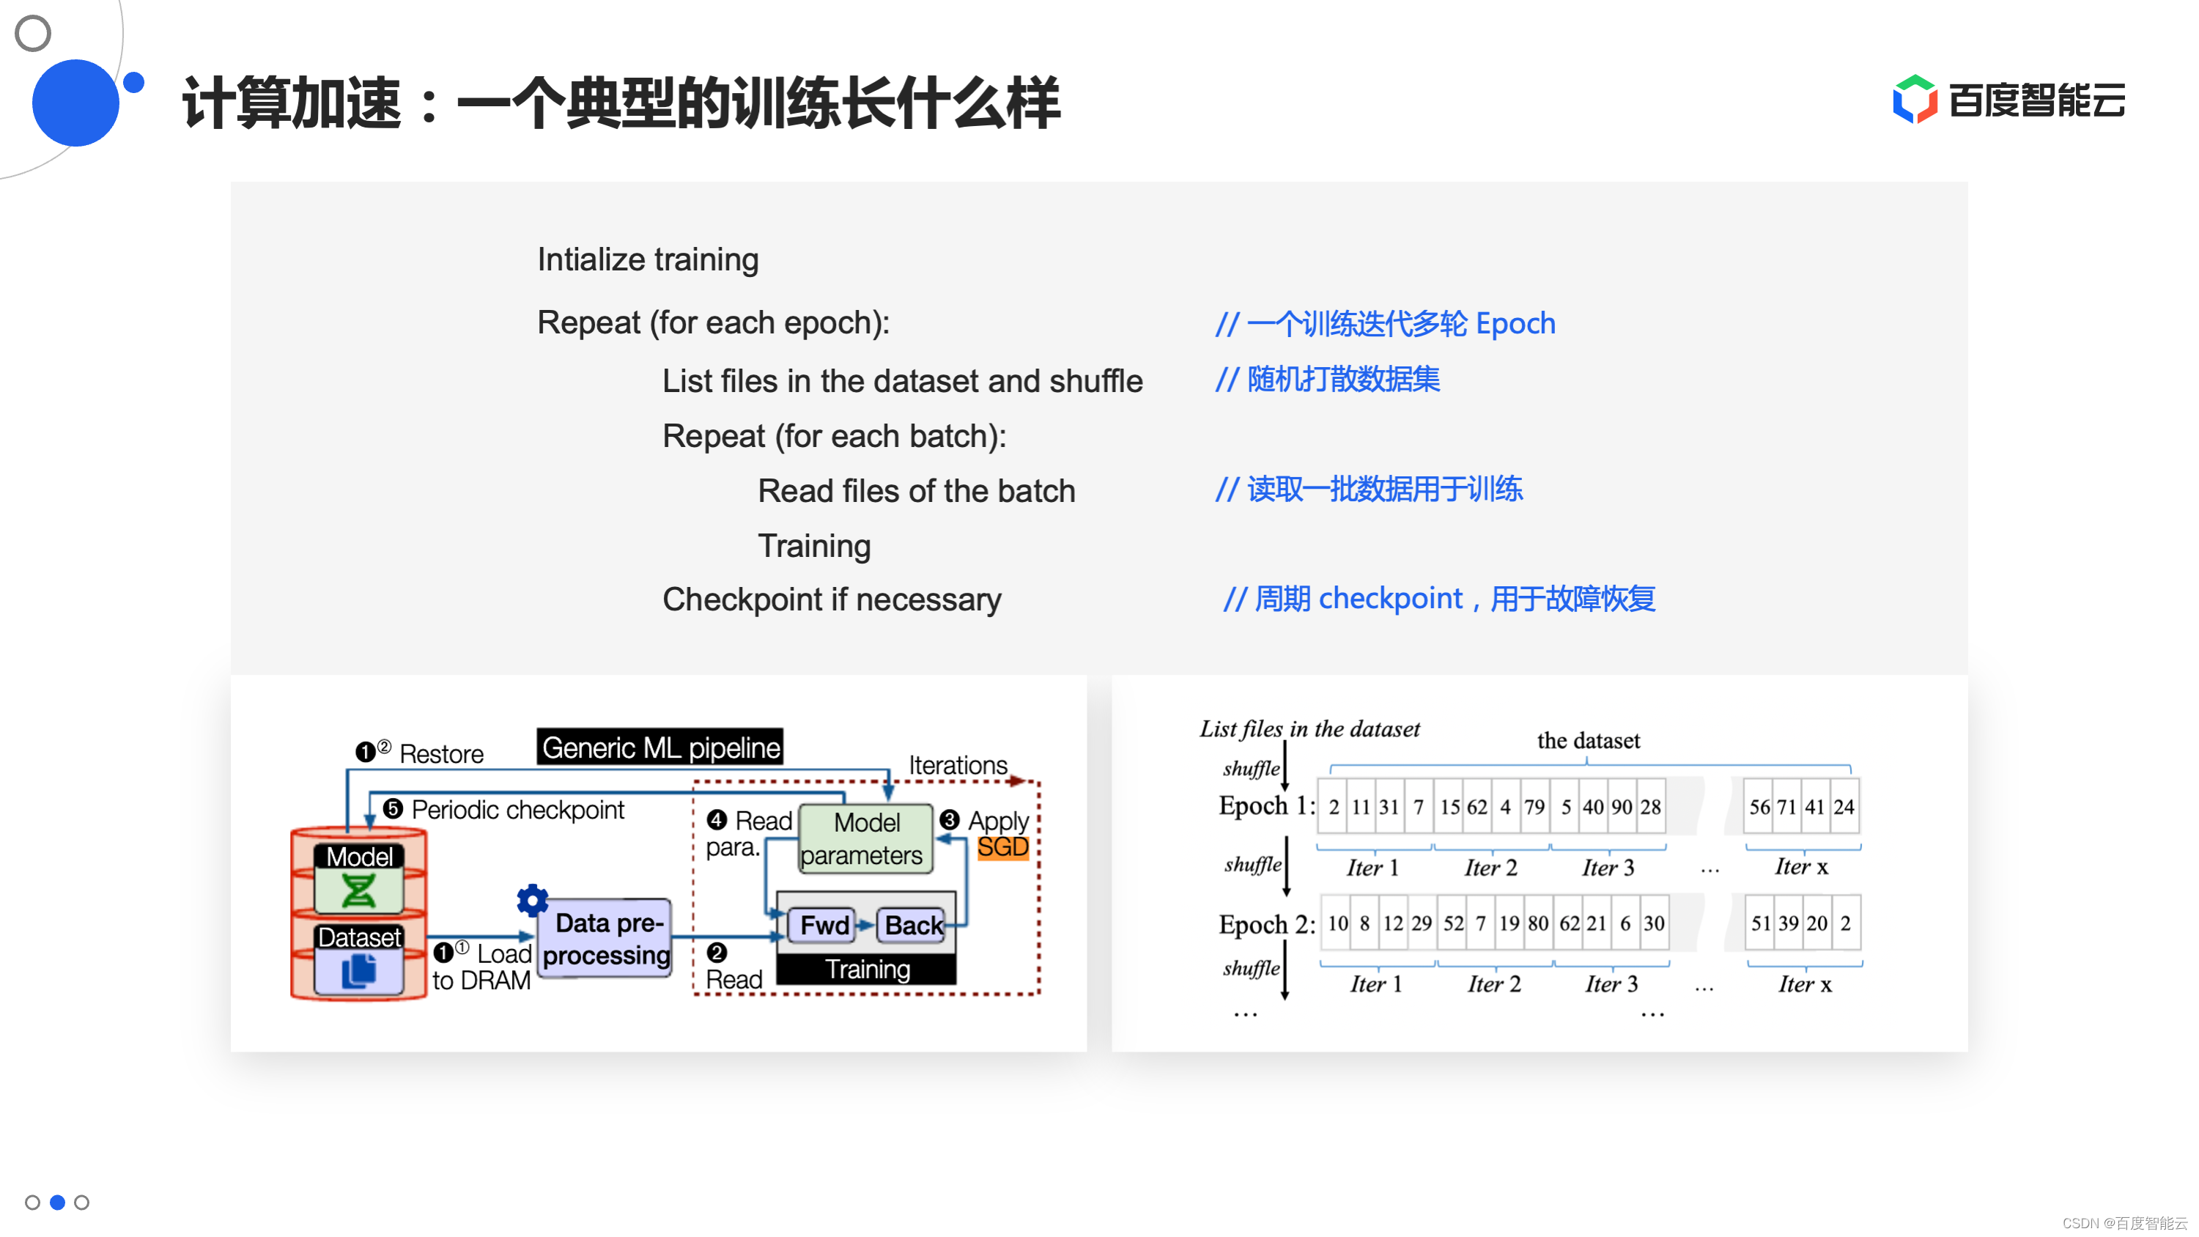This screenshot has height=1237, width=2199.
Task: Click the Generic ML pipeline black label
Action: pyautogui.click(x=660, y=747)
